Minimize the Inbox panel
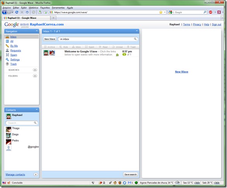This screenshot has height=188, width=227. coord(137,31)
